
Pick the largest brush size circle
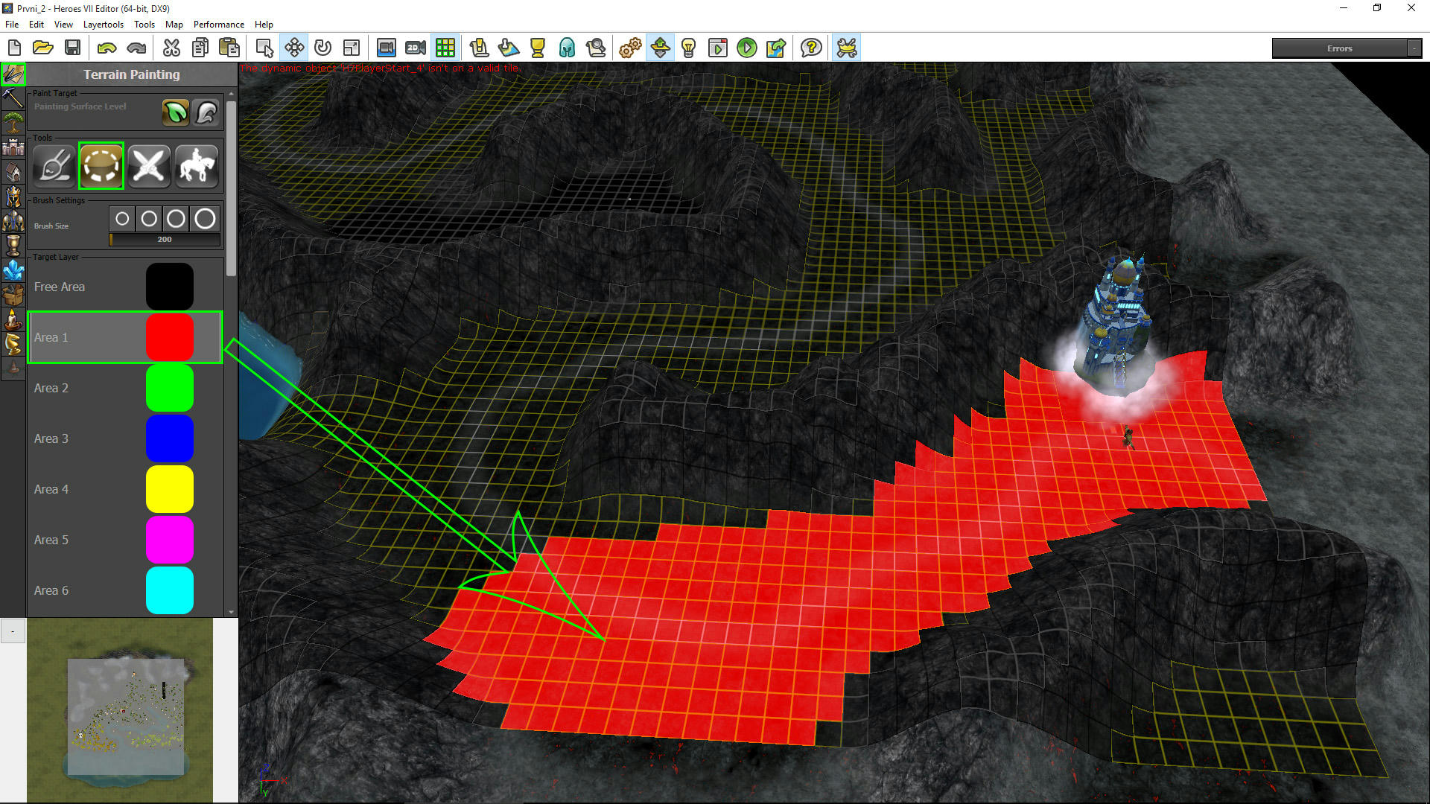[x=205, y=219]
